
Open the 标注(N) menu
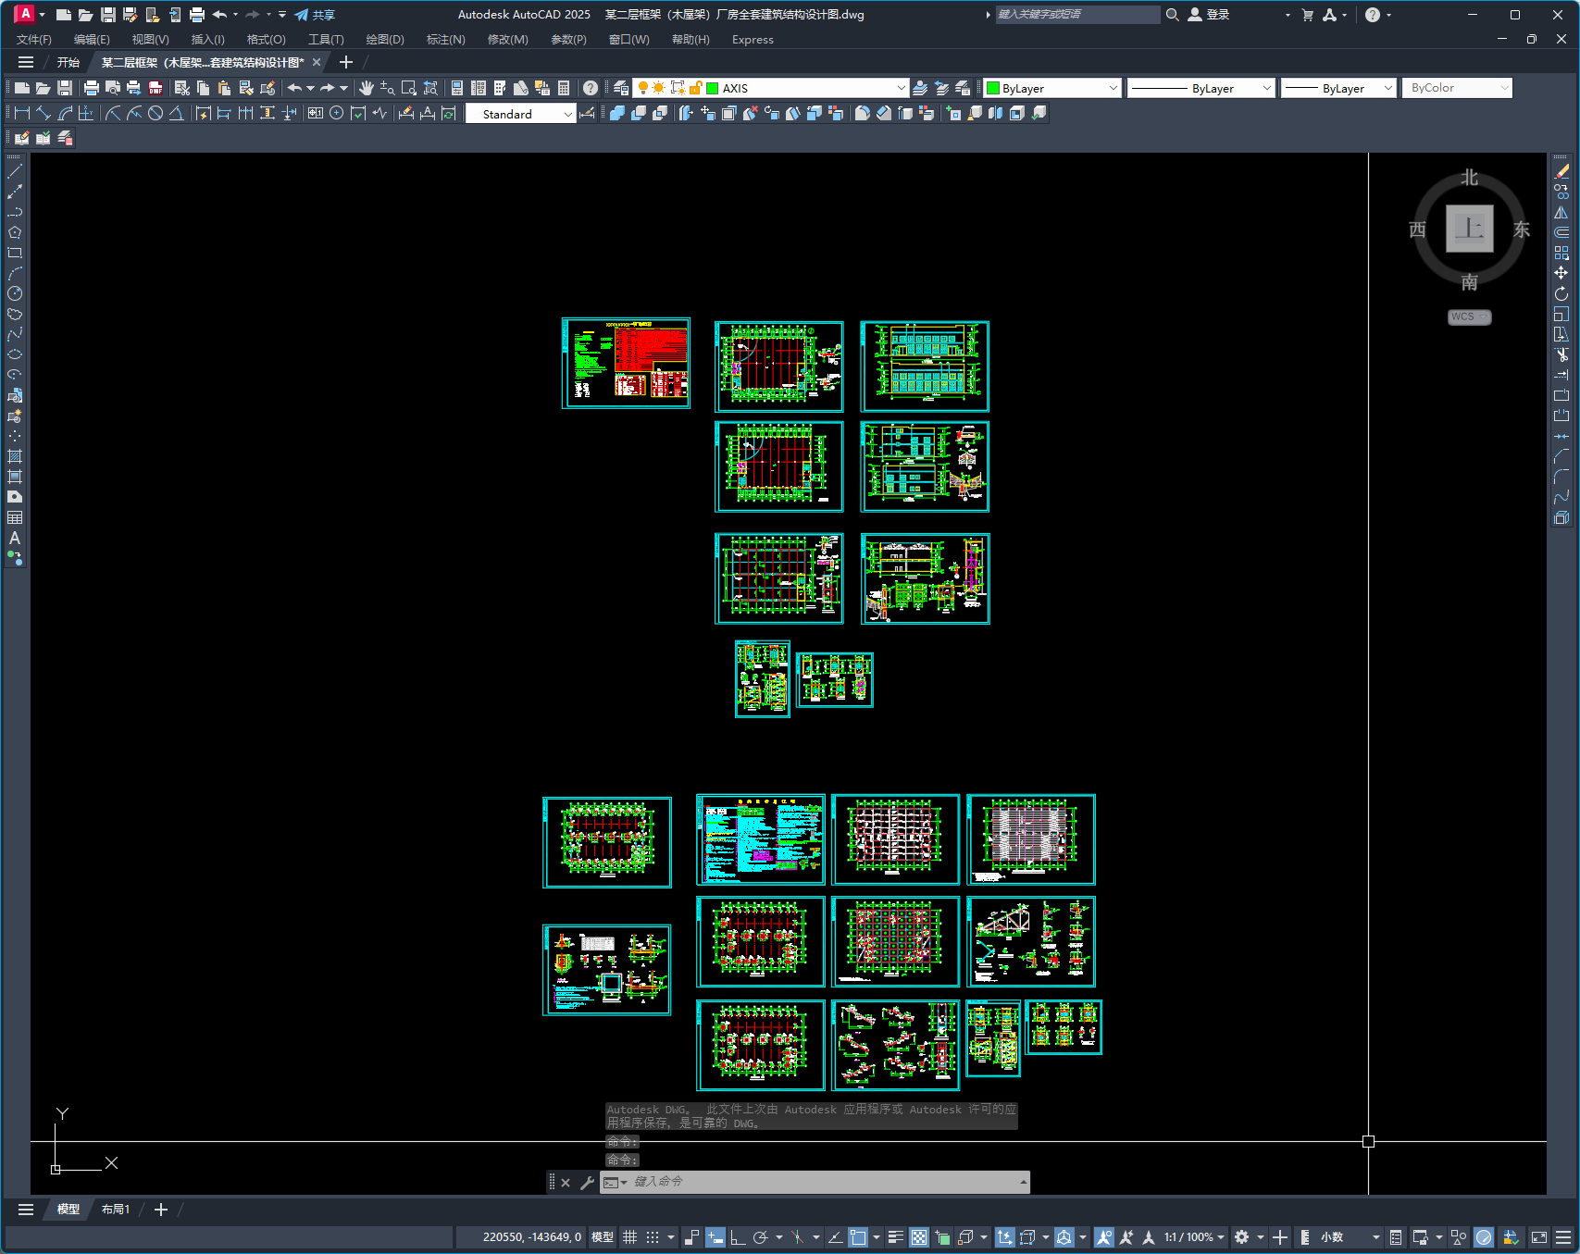coord(445,40)
